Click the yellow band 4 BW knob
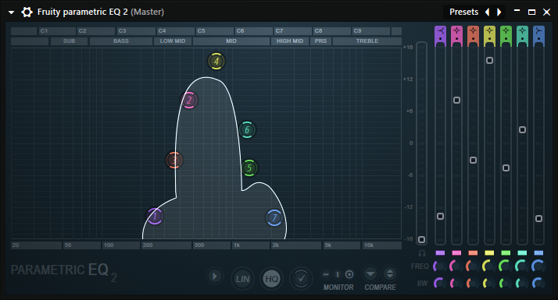Screen dimensions: 558x300 click(488, 283)
